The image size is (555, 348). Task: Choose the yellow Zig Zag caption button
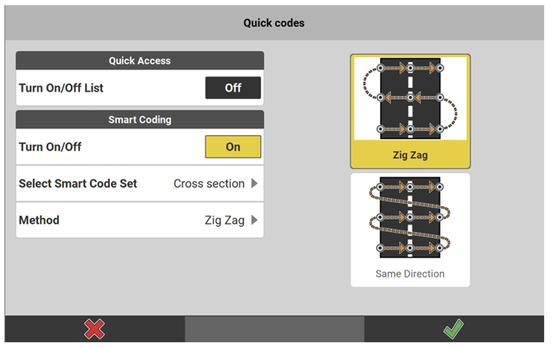coord(410,155)
